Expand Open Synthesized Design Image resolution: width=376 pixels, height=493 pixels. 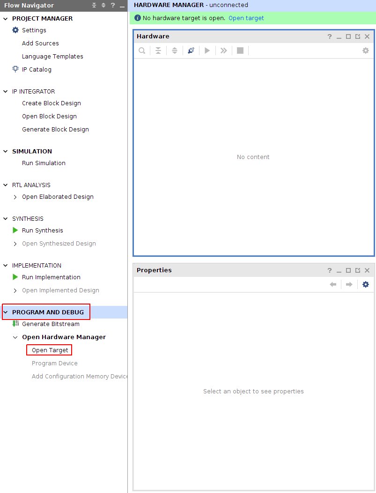pos(15,244)
